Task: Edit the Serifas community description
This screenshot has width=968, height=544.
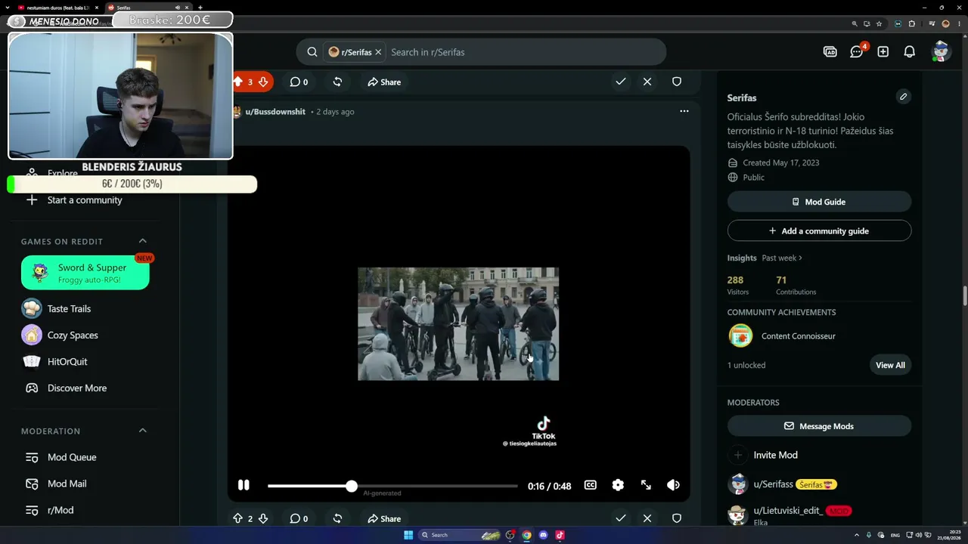Action: point(903,97)
